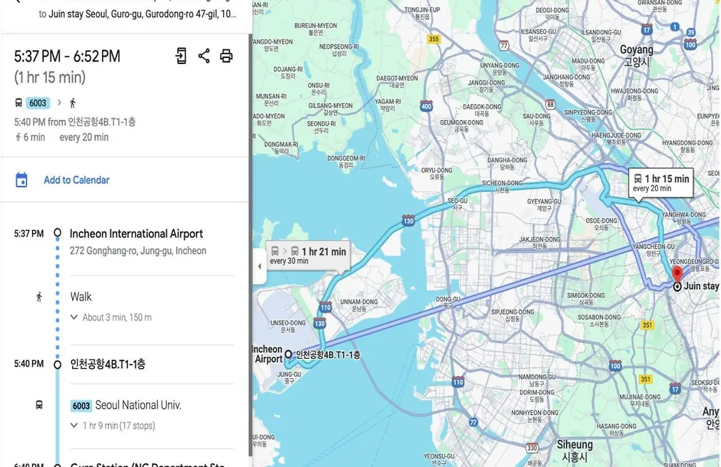Click the bus icon beside the 6003 summary badge
The height and width of the screenshot is (467, 721).
click(x=19, y=103)
